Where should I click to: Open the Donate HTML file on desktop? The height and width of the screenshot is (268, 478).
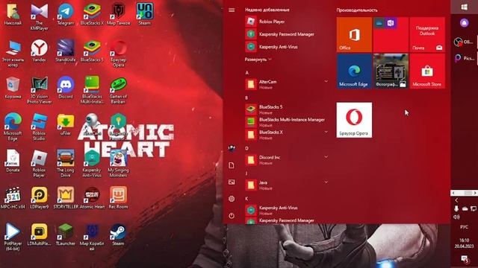(x=13, y=161)
